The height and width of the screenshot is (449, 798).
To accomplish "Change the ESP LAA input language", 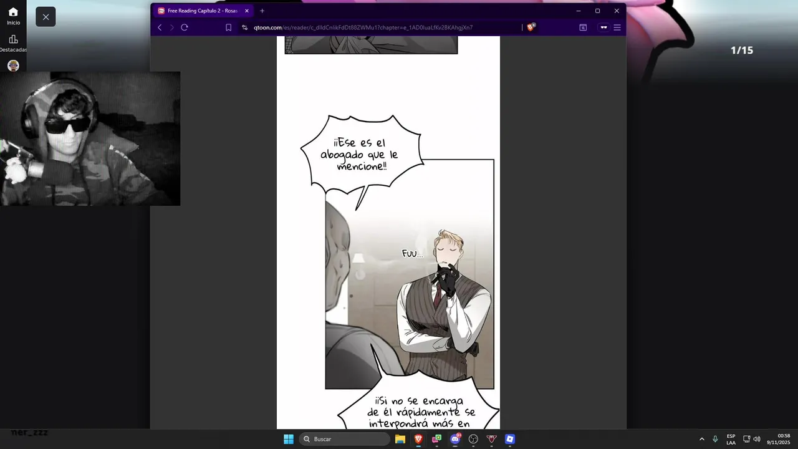I will 731,439.
